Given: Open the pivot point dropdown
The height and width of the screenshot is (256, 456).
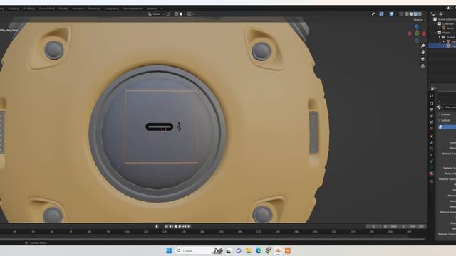Looking at the screenshot, I should [x=169, y=14].
